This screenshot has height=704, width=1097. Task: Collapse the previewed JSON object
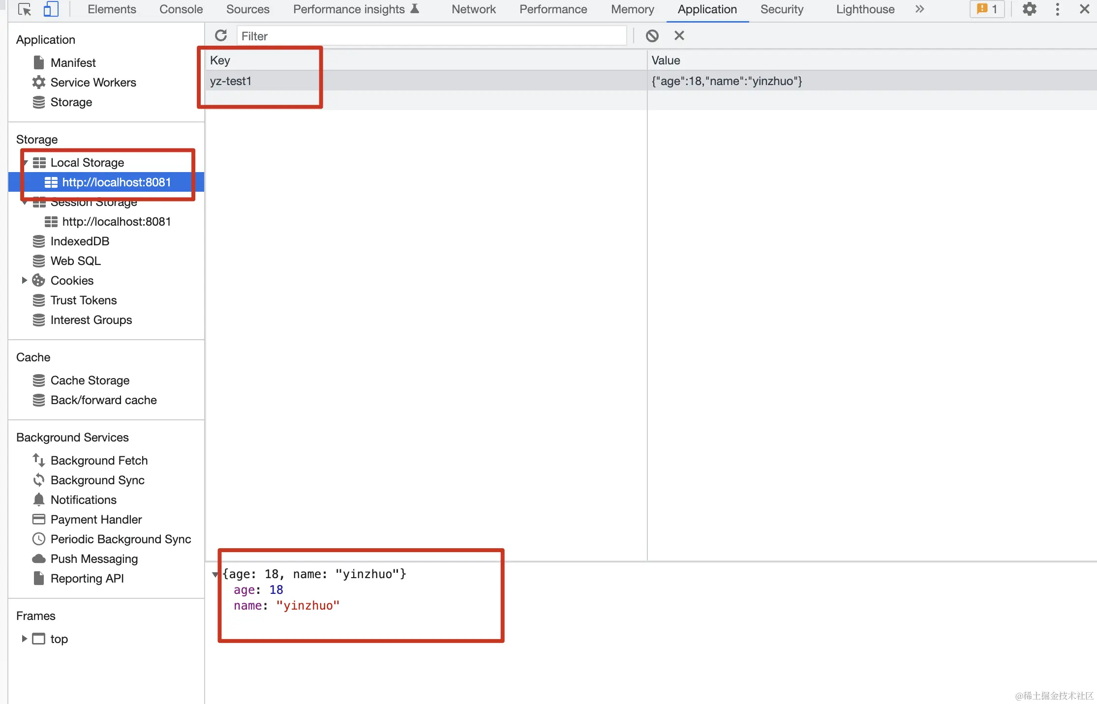[x=215, y=574]
